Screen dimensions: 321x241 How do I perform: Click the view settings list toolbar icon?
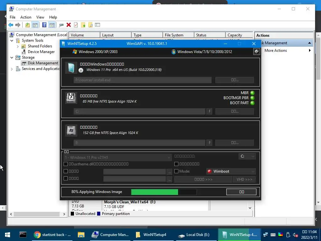point(97,25)
